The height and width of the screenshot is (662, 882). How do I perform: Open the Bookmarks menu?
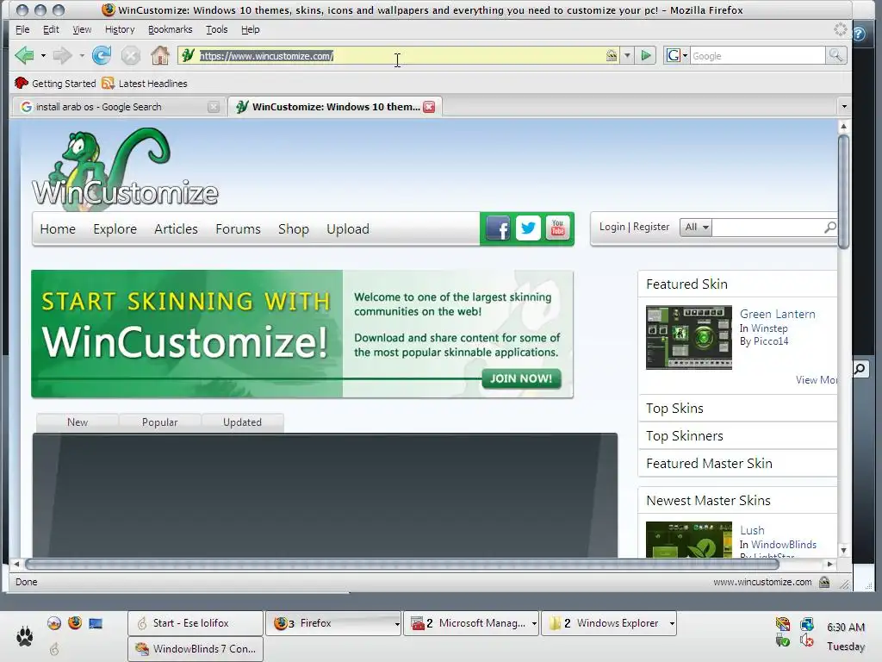170,29
